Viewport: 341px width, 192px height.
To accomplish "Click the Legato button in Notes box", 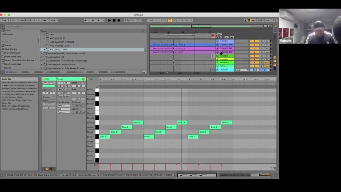I will [64, 93].
